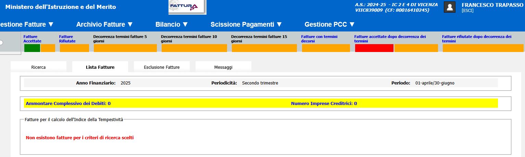Open the Bilancio dropdown menu
Screen dimensions: 525x157
[x=172, y=24]
